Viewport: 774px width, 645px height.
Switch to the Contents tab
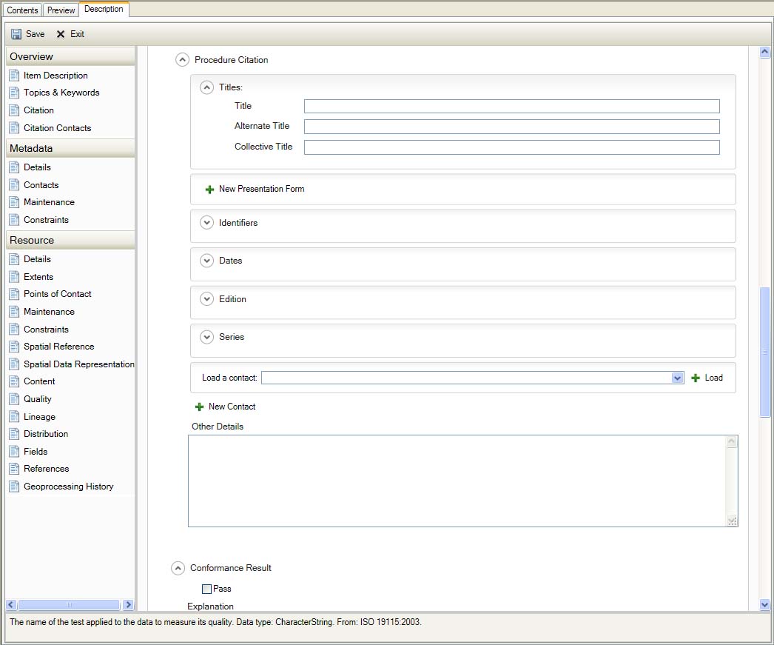22,10
